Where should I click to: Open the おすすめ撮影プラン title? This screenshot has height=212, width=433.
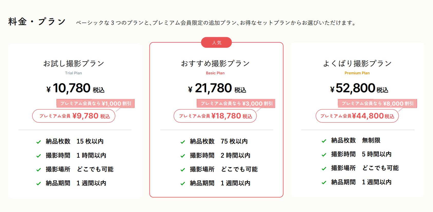tap(215, 63)
